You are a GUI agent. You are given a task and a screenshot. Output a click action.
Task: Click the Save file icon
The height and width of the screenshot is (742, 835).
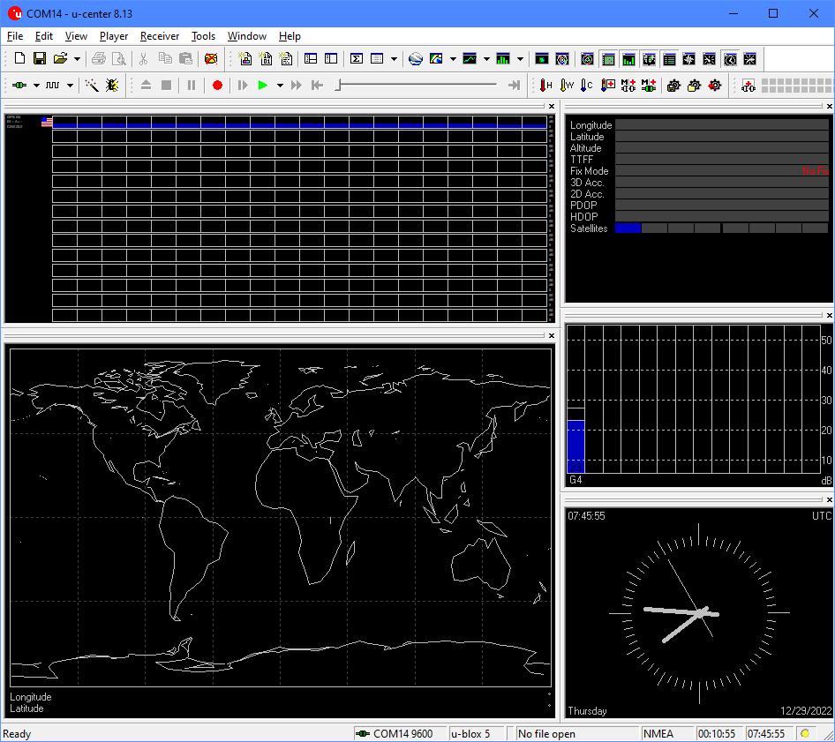[x=40, y=59]
